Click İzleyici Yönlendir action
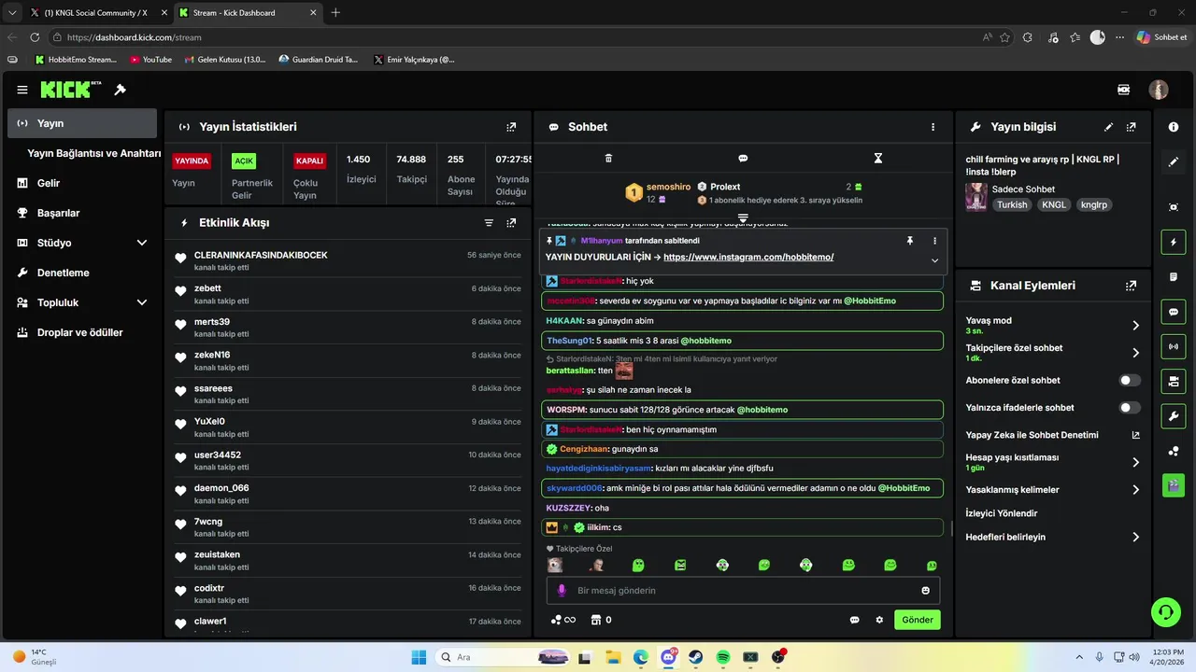Viewport: 1196px width, 672px height. tap(1002, 513)
